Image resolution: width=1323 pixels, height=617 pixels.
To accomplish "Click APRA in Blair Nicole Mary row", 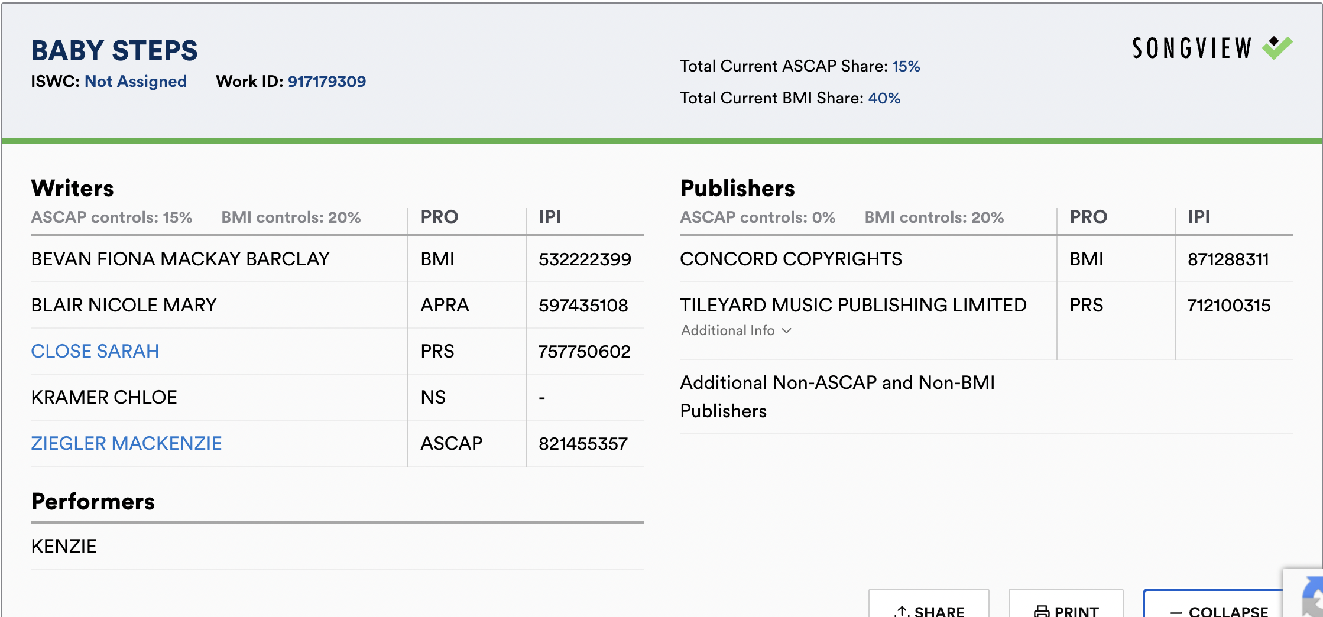I will click(445, 305).
